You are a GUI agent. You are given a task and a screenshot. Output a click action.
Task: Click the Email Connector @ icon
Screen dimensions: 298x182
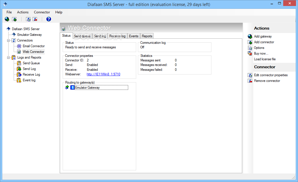click(19, 46)
